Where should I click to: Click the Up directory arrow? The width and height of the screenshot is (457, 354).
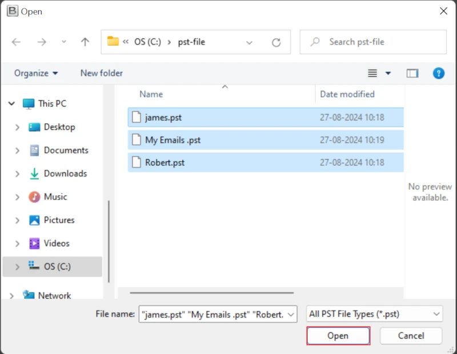(x=85, y=42)
